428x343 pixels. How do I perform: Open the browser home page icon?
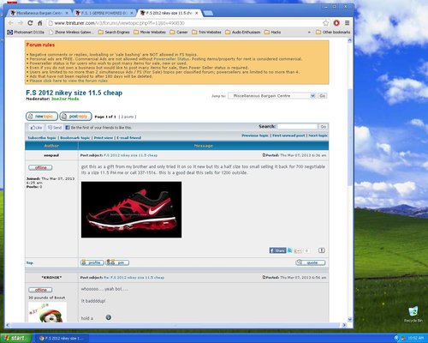pyautogui.click(x=40, y=23)
